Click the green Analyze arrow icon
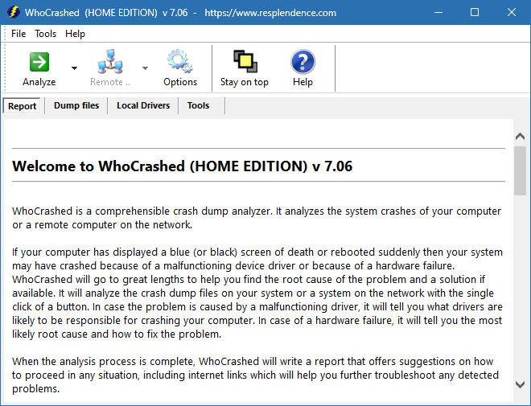Image resolution: width=531 pixels, height=406 pixels. tap(39, 62)
